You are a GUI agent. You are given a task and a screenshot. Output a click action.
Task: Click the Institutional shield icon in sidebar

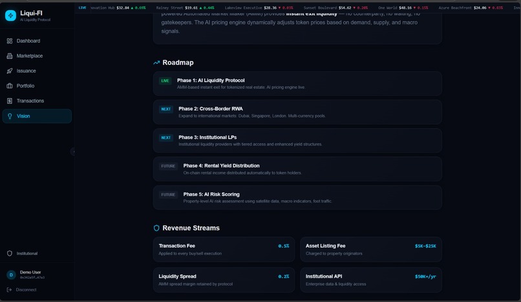[10, 253]
